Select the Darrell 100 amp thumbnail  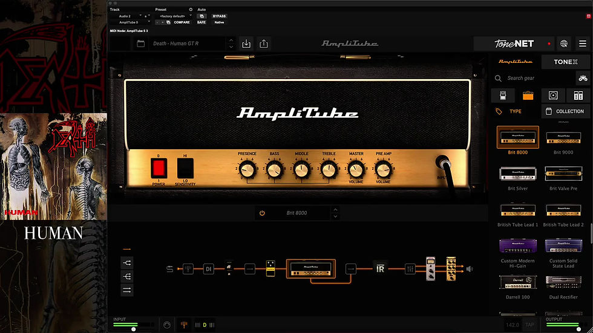point(518,282)
